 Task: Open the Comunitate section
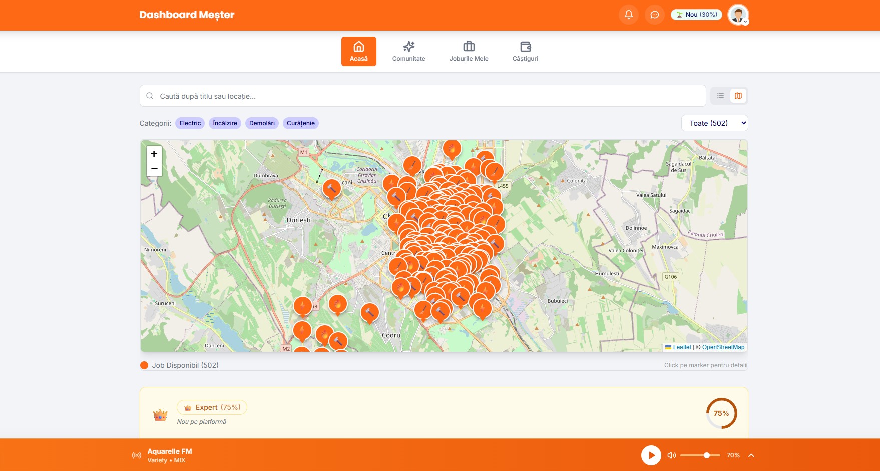pos(409,51)
